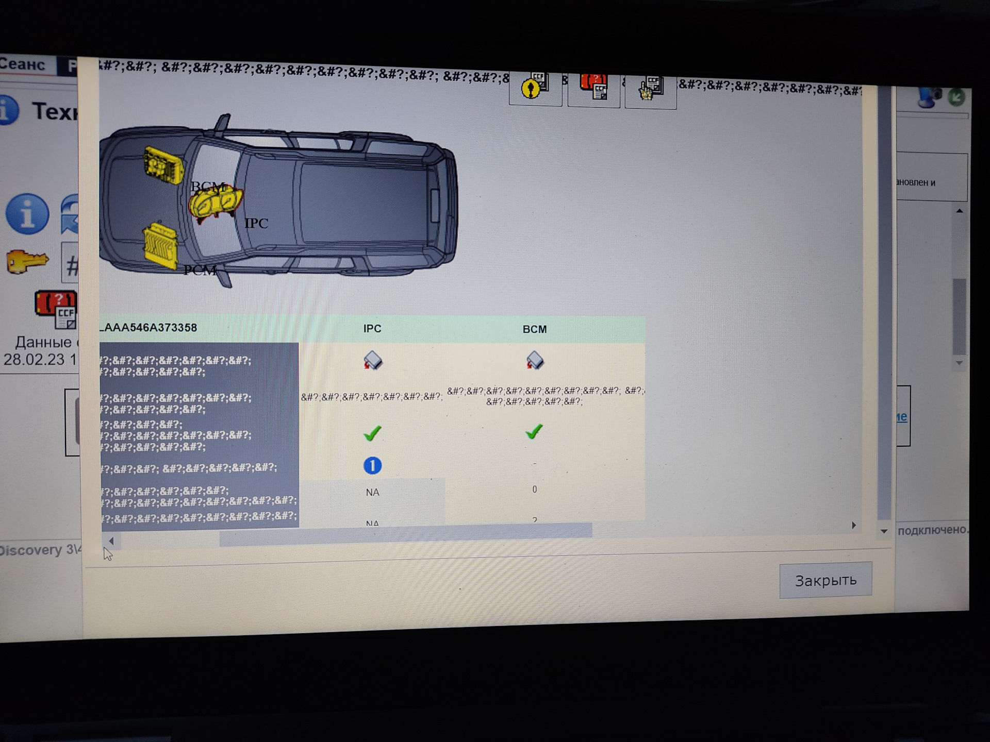Click the left arrow of horizontal scrollbar
The width and height of the screenshot is (990, 742).
pos(111,541)
